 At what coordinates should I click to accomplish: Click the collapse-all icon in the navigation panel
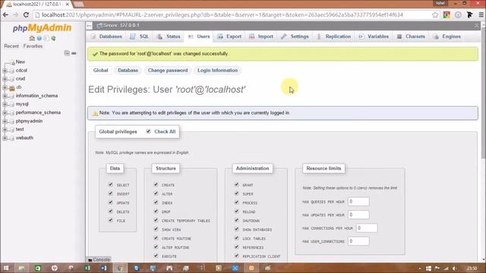pyautogui.click(x=67, y=53)
